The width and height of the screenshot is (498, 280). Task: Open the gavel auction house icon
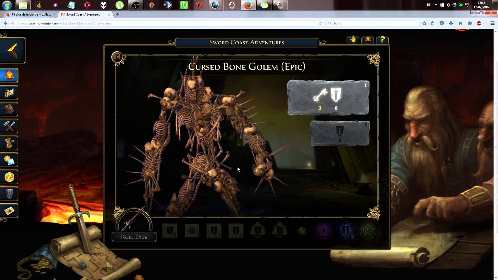coord(9,143)
